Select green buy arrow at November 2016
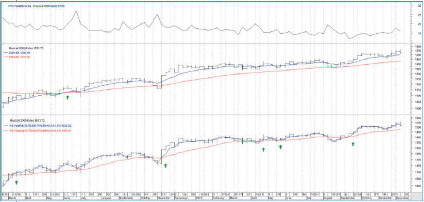Viewport: 424px width, 202px height. pyautogui.click(x=165, y=166)
